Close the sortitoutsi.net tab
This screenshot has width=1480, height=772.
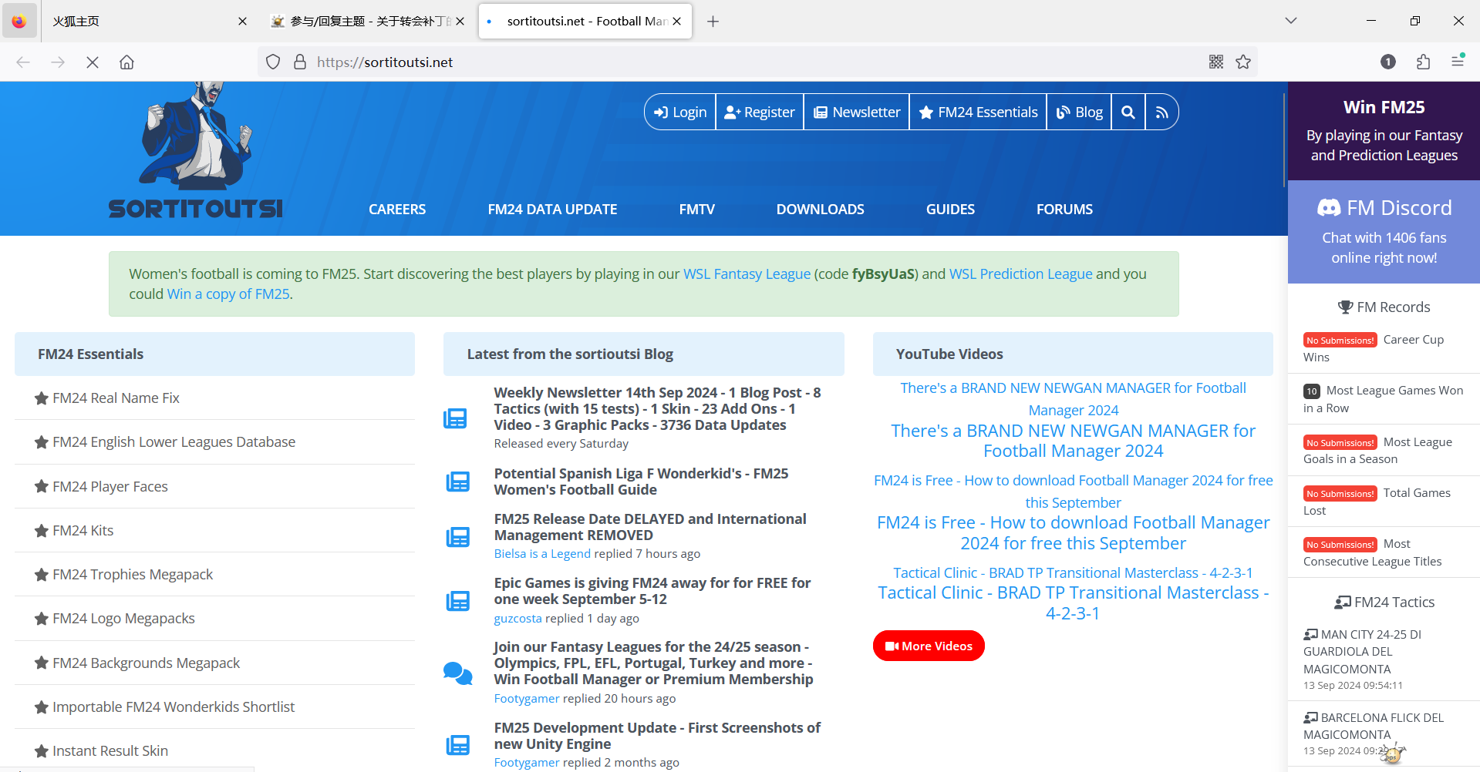(x=676, y=22)
